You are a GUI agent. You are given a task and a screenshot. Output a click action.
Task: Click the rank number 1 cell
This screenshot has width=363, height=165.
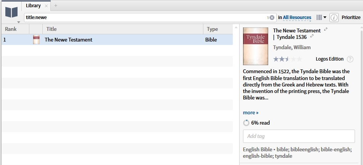pos(5,40)
